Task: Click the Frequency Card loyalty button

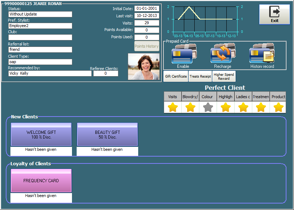Action: [41, 181]
